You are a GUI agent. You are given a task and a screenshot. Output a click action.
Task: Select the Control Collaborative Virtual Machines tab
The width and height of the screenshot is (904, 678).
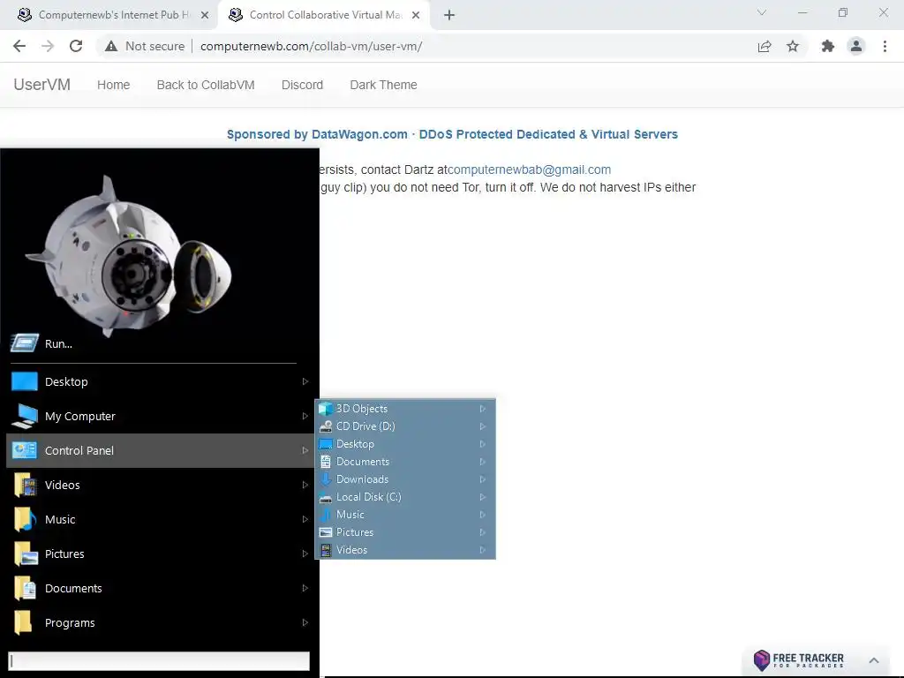[323, 15]
